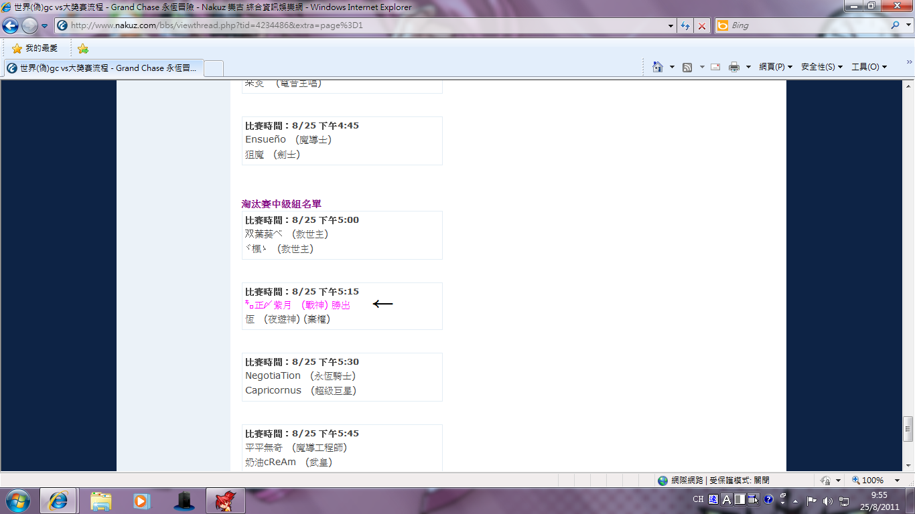Go forward with the Forward arrow button
Screen dimensions: 915x514
tap(29, 26)
